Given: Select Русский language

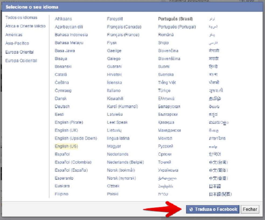Looking at the screenshot, I should point(165,146).
